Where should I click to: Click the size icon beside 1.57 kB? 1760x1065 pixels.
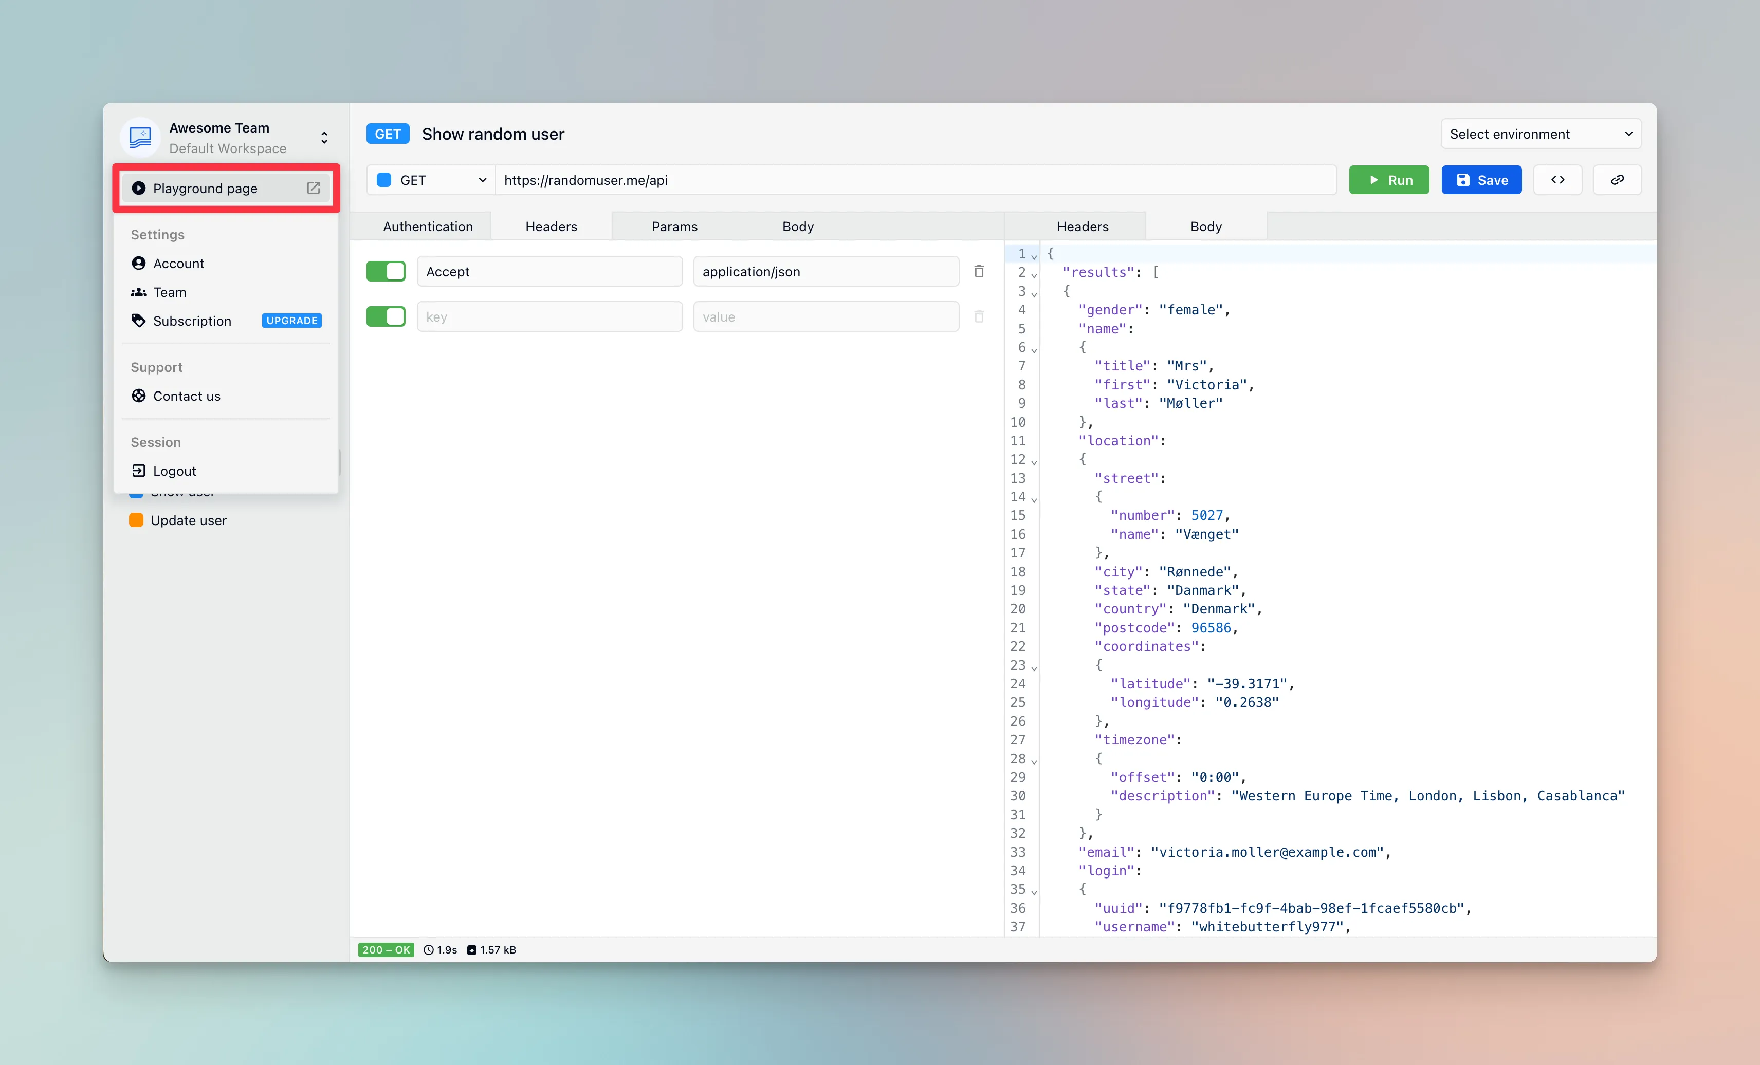[x=471, y=949]
